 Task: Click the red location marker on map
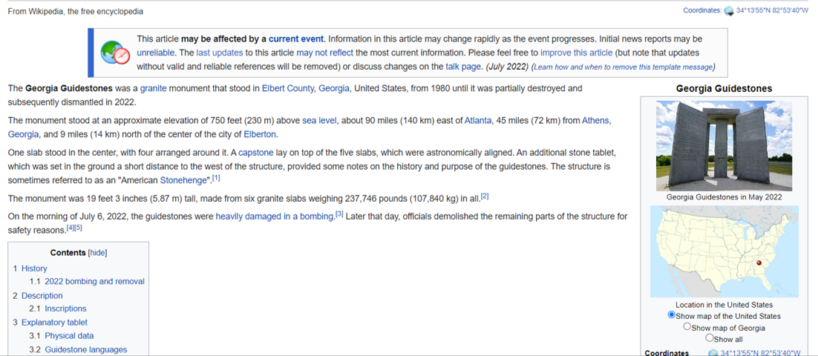click(759, 263)
